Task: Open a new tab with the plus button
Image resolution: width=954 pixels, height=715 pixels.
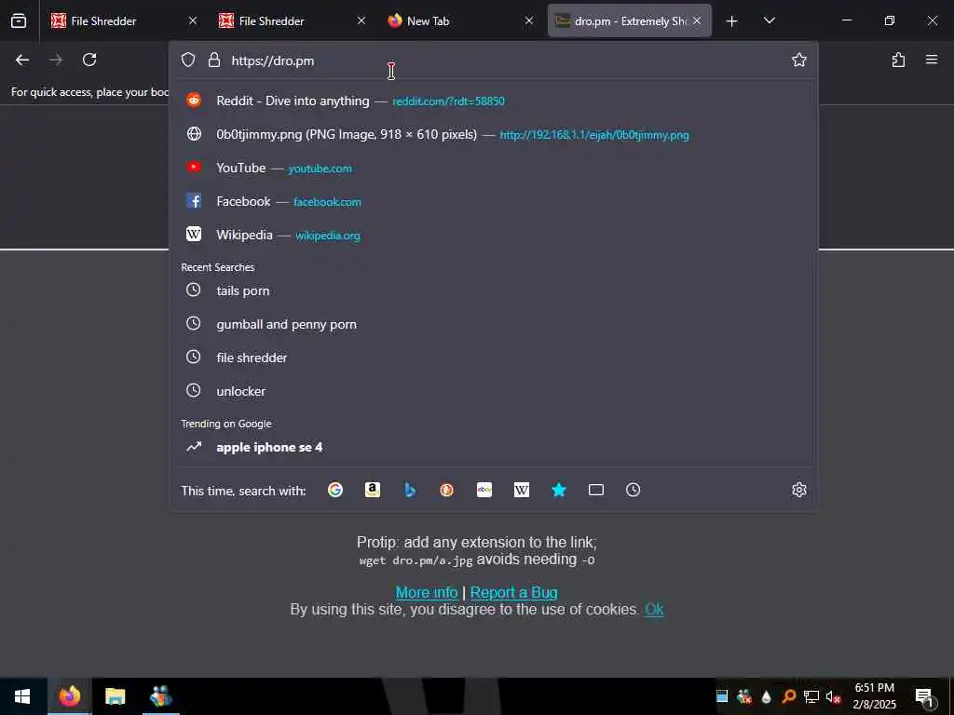Action: [x=732, y=21]
